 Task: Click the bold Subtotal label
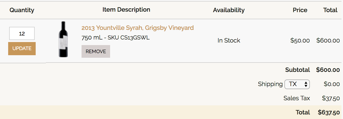point(297,70)
